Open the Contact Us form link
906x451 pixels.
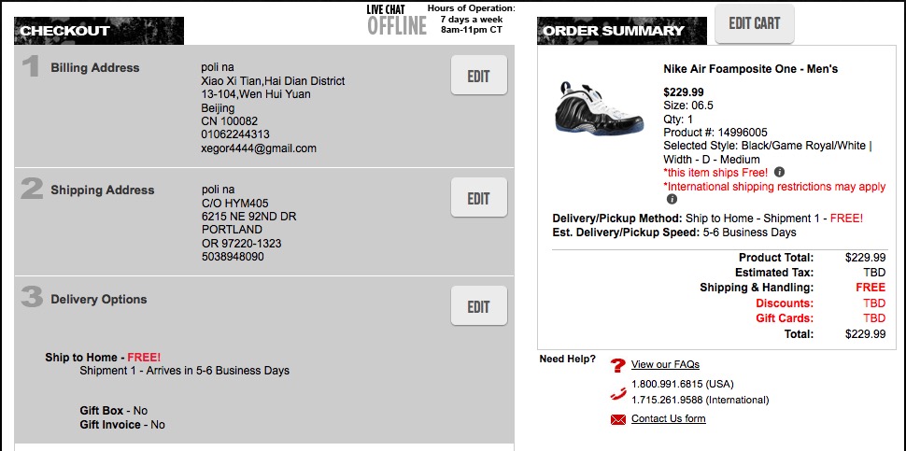[668, 419]
